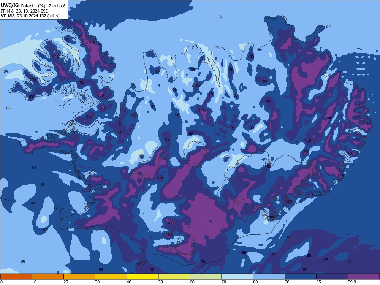Select the 'IT: Mið. 23. 10. 2024 09Z' line

[24, 11]
